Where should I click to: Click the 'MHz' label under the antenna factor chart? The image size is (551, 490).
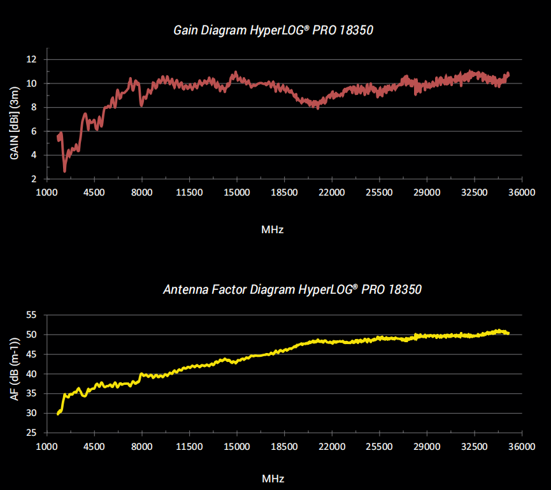273,479
